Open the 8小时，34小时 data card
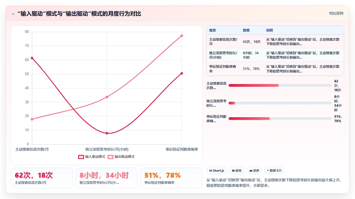Image resolution: width=355 pixels, height=199 pixels. point(106,178)
